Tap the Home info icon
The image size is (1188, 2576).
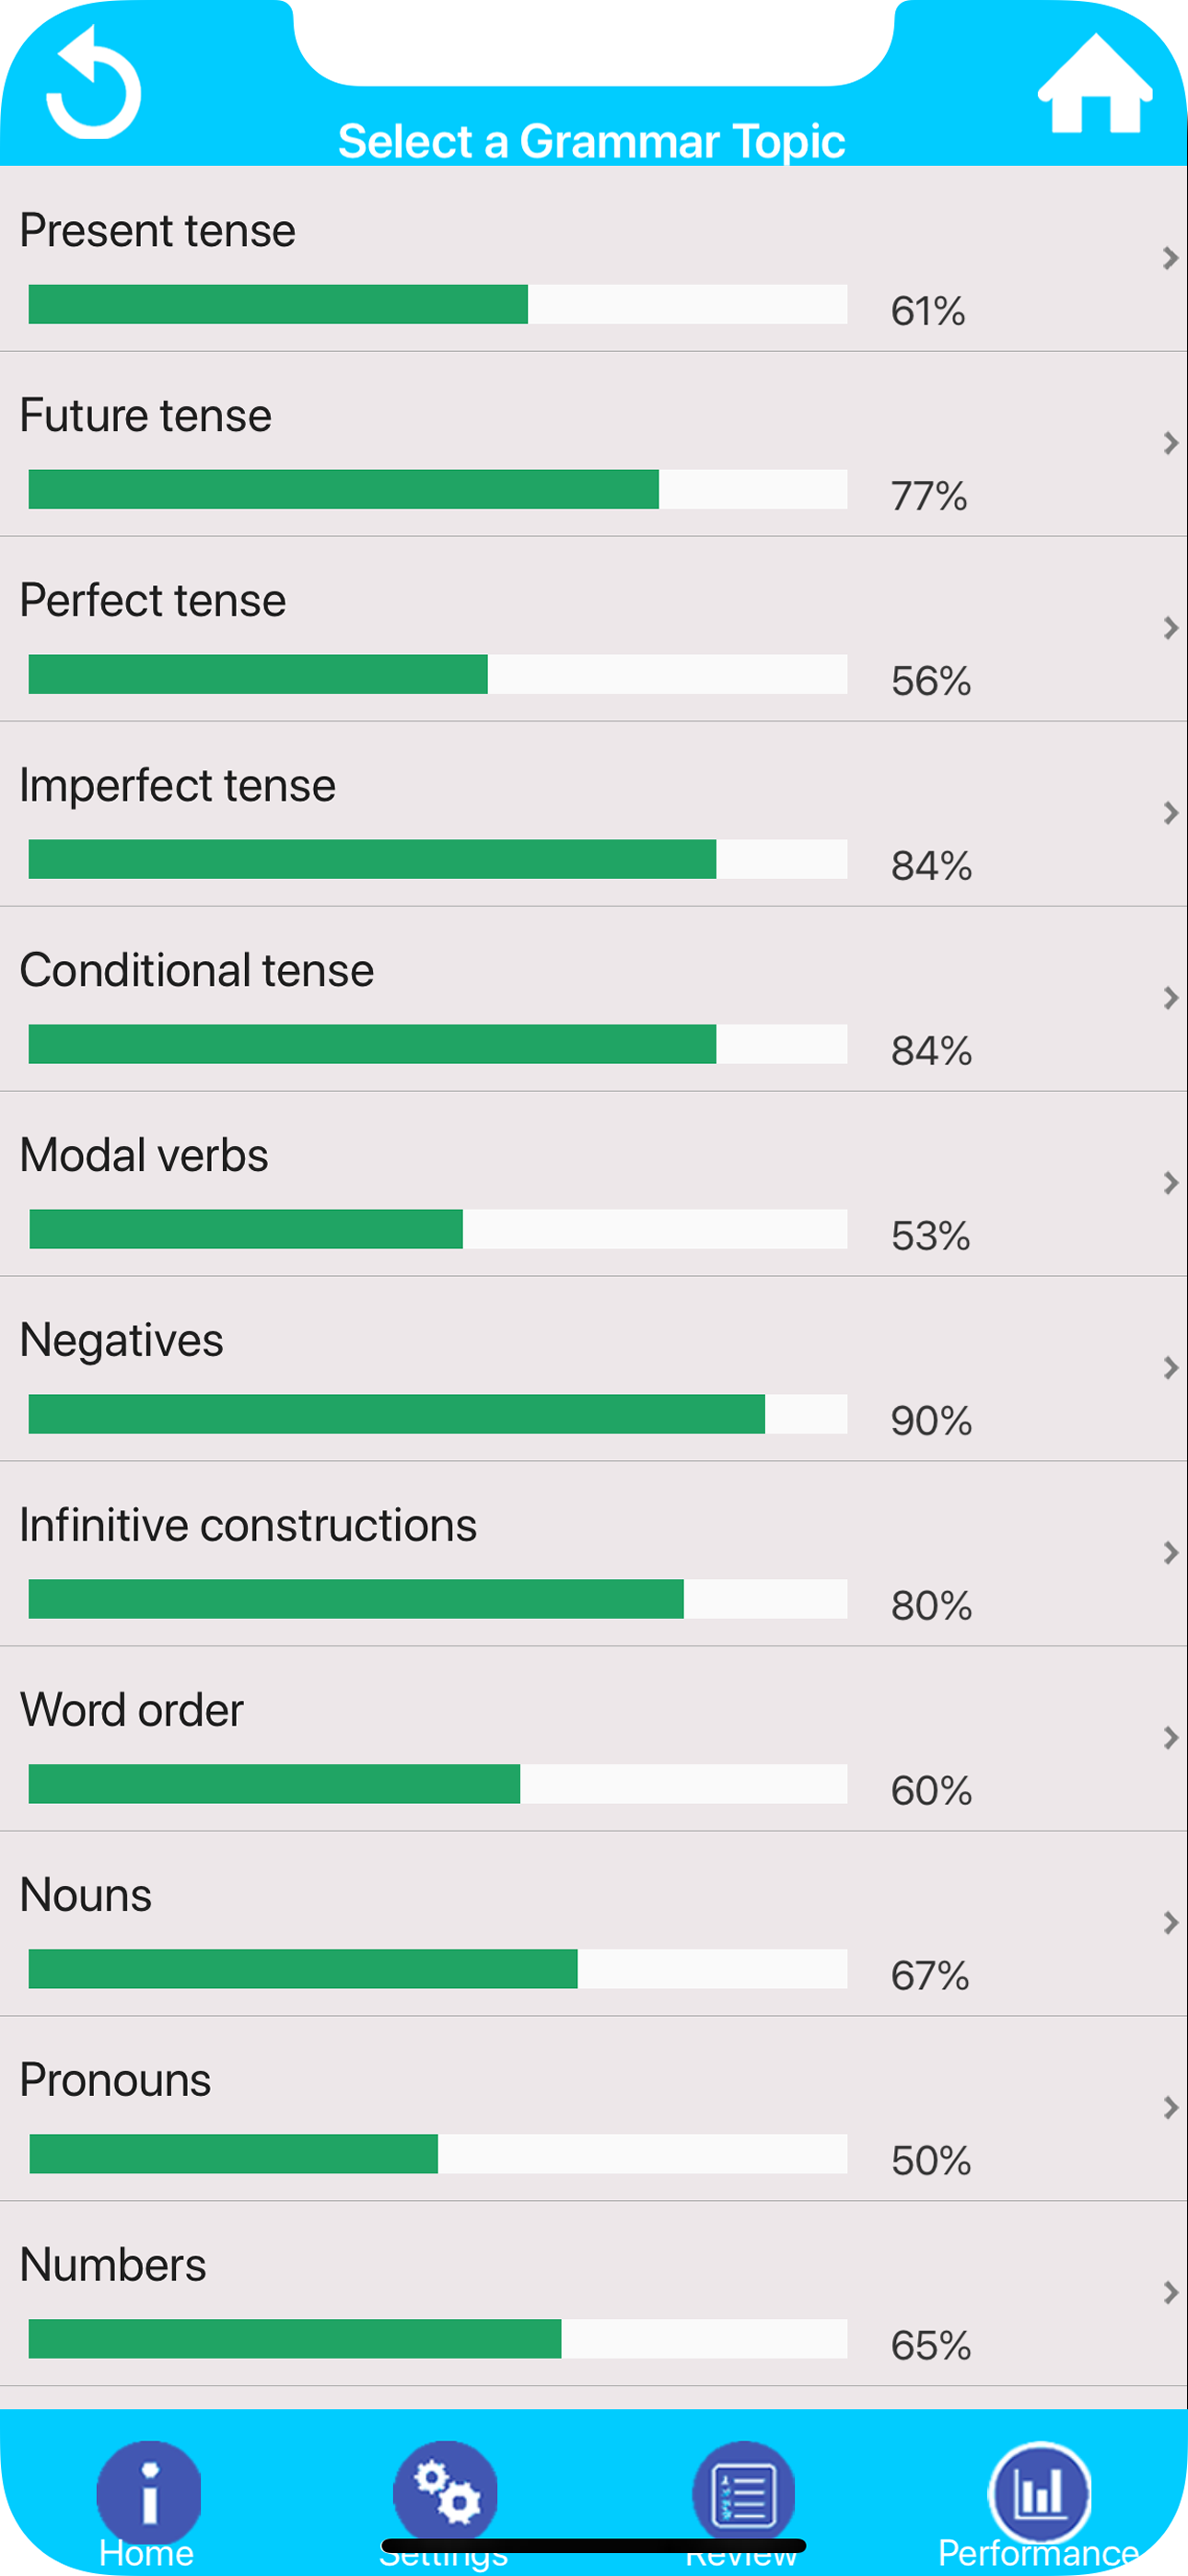click(x=148, y=2491)
